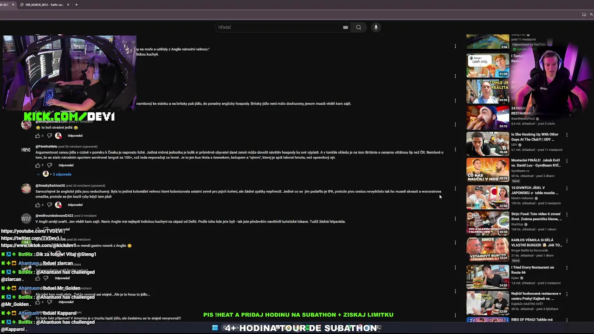Dislike the @SneakyBadAssOG comment
This screenshot has height=334, width=594.
tap(49, 205)
